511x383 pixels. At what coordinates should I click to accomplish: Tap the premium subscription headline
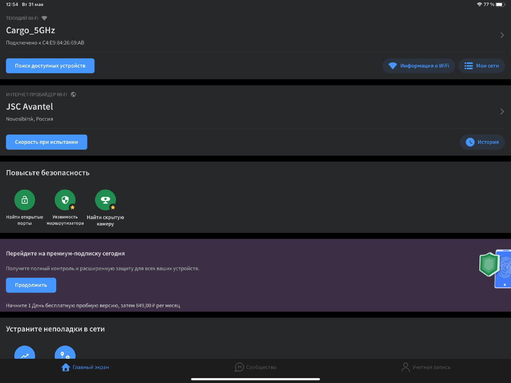click(65, 253)
